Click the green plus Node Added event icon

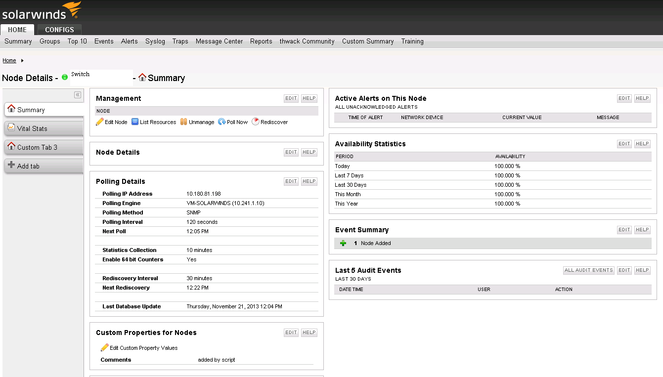coord(343,243)
